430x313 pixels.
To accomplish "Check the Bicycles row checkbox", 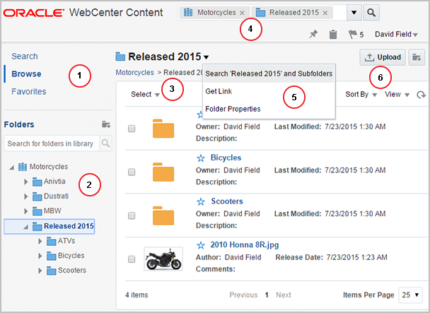I will 132,172.
